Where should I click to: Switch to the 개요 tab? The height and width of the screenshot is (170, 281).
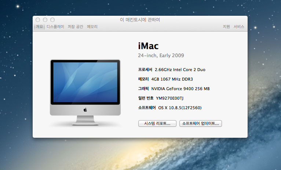click(39, 27)
